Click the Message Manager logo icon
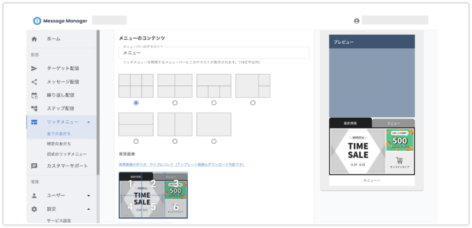This screenshot has width=472, height=228. coord(37,21)
